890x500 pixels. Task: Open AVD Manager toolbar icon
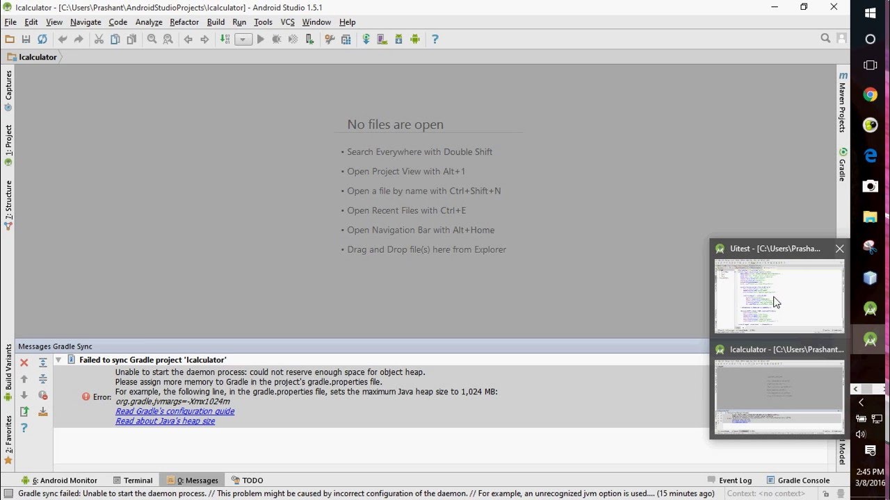[x=382, y=40]
